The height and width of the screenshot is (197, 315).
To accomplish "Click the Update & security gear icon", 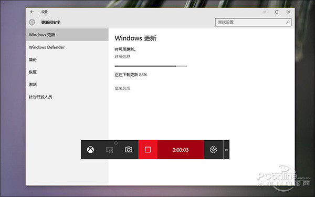I will [x=32, y=22].
